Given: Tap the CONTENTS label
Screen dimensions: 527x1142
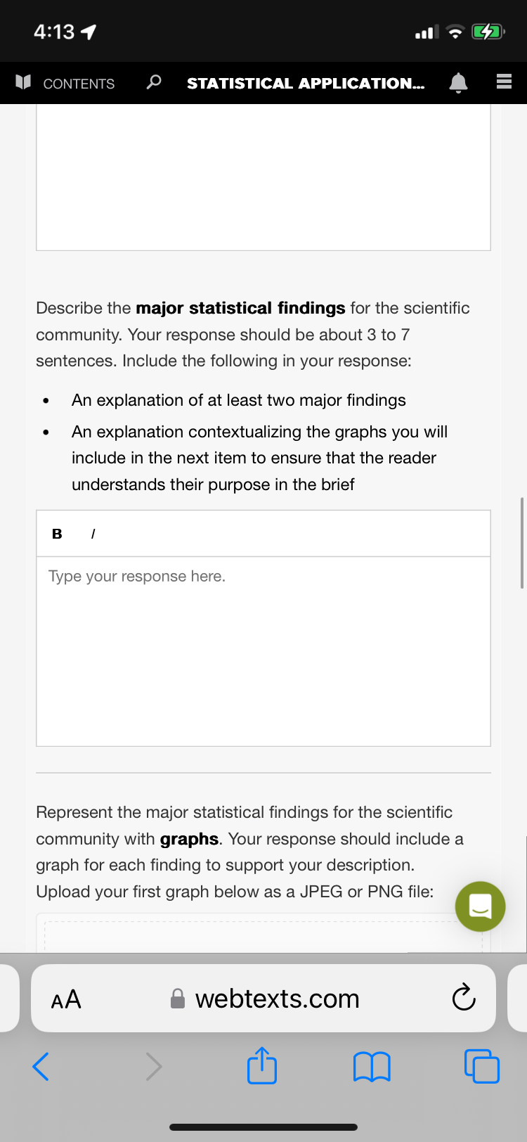Looking at the screenshot, I should click(79, 84).
